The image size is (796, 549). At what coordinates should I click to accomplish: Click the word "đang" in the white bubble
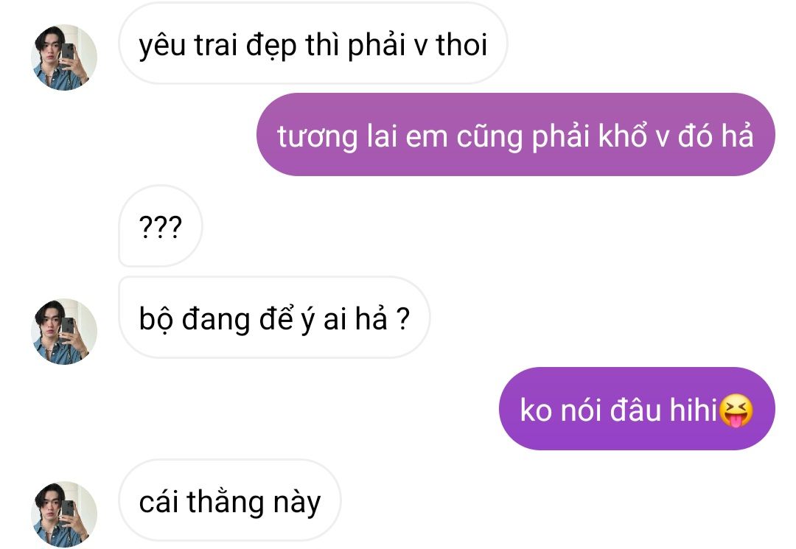(216, 321)
